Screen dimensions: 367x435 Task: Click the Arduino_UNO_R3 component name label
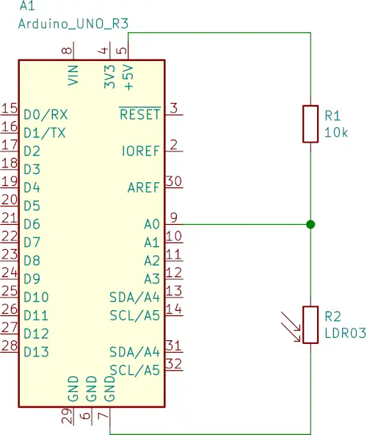[73, 24]
